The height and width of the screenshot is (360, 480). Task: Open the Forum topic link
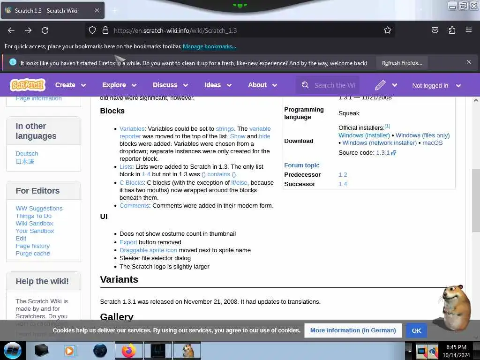click(301, 165)
